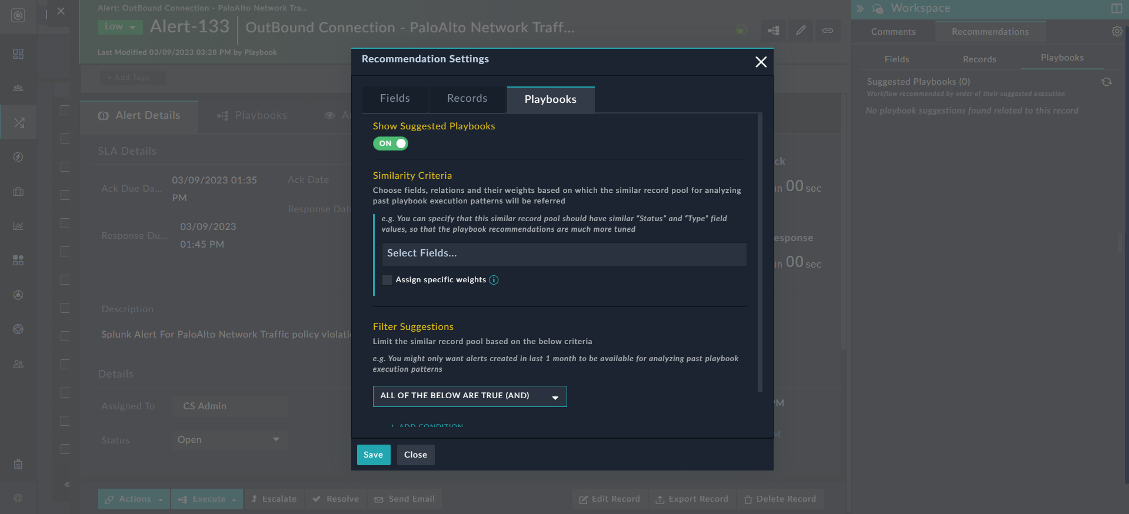1129x514 pixels.
Task: Collapse the list panel with double chevron
Action: pyautogui.click(x=67, y=485)
